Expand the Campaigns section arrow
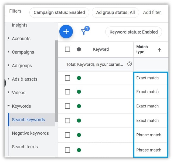The height and width of the screenshot is (162, 173). point(9,52)
